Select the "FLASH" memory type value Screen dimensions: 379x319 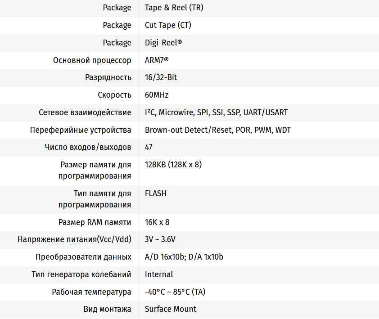coord(155,193)
